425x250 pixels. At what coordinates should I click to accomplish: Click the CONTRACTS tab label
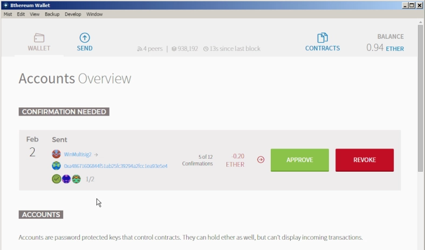[x=323, y=48]
